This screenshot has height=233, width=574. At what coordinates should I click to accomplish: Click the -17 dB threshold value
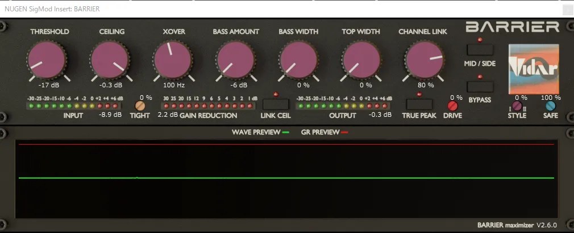47,85
